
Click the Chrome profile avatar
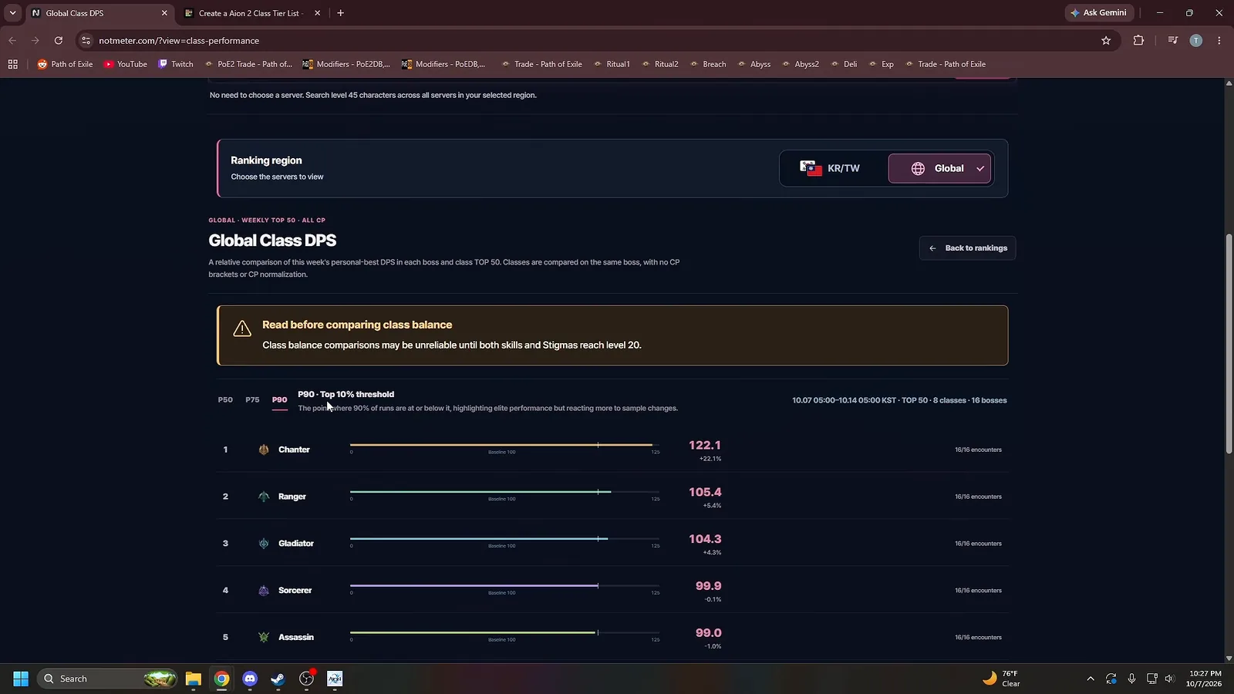point(1196,41)
